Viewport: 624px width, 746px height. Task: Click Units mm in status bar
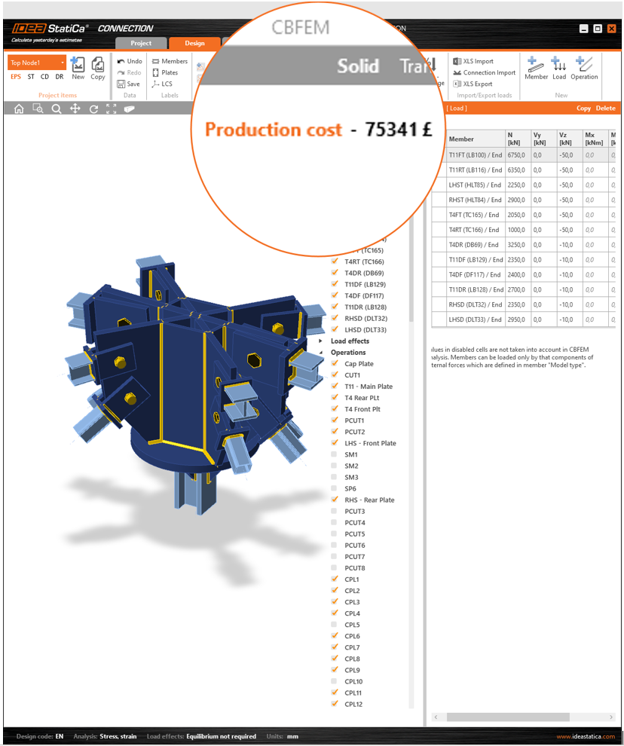283,736
